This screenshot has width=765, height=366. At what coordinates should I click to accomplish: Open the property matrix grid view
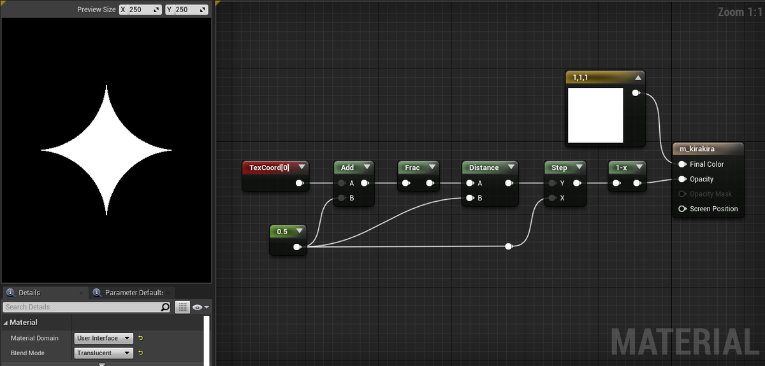pos(182,307)
